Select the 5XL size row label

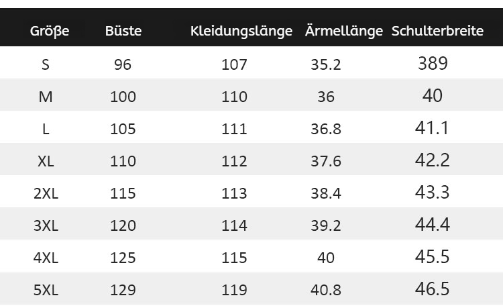pos(46,290)
